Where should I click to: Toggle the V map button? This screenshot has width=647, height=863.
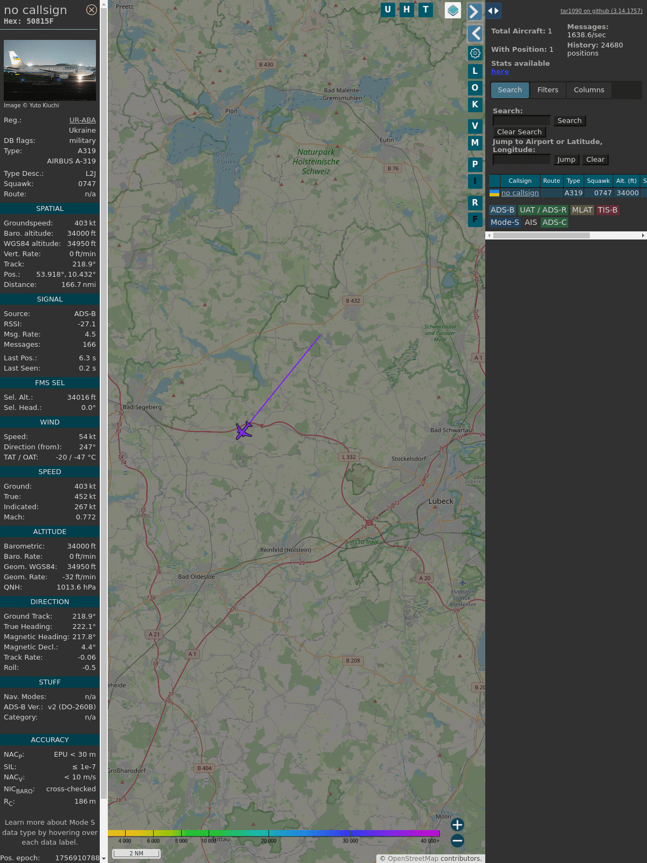pos(475,126)
